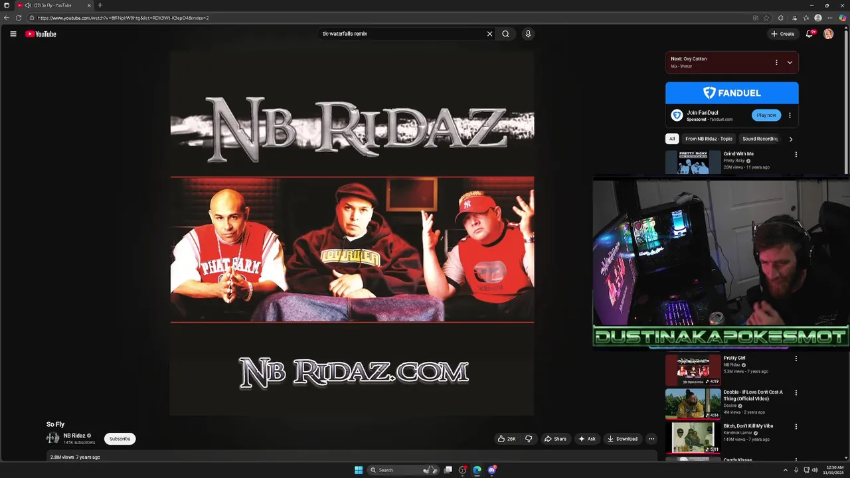Expand the playlist panel chevron

(790, 62)
